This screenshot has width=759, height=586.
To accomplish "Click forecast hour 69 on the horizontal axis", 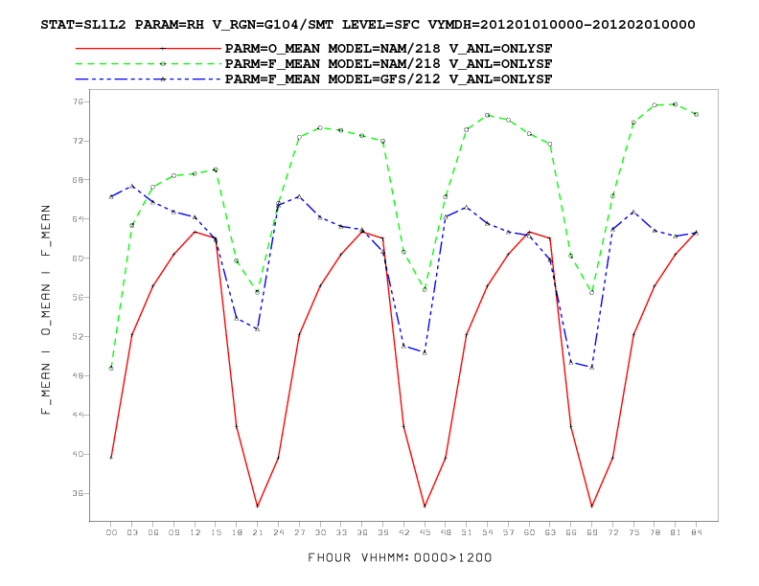I will [592, 532].
